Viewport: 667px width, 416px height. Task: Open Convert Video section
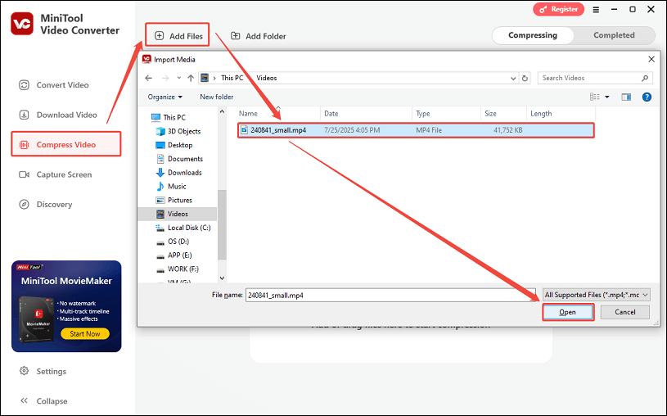pyautogui.click(x=54, y=84)
